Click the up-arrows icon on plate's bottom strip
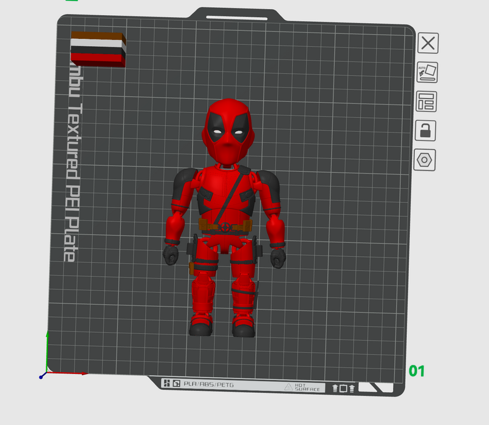489x425 pixels. pyautogui.click(x=343, y=388)
